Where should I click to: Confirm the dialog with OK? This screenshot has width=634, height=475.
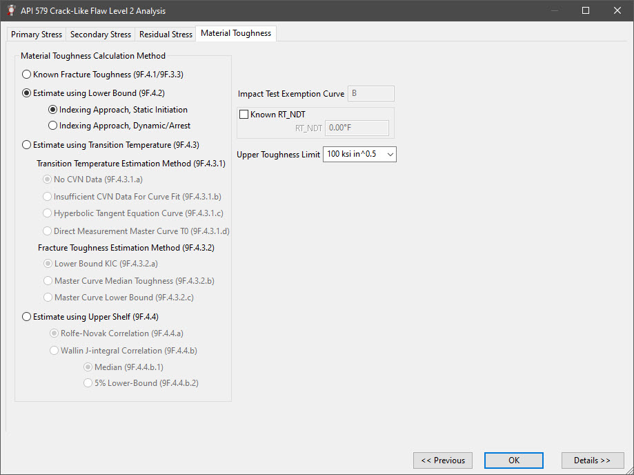tap(514, 461)
